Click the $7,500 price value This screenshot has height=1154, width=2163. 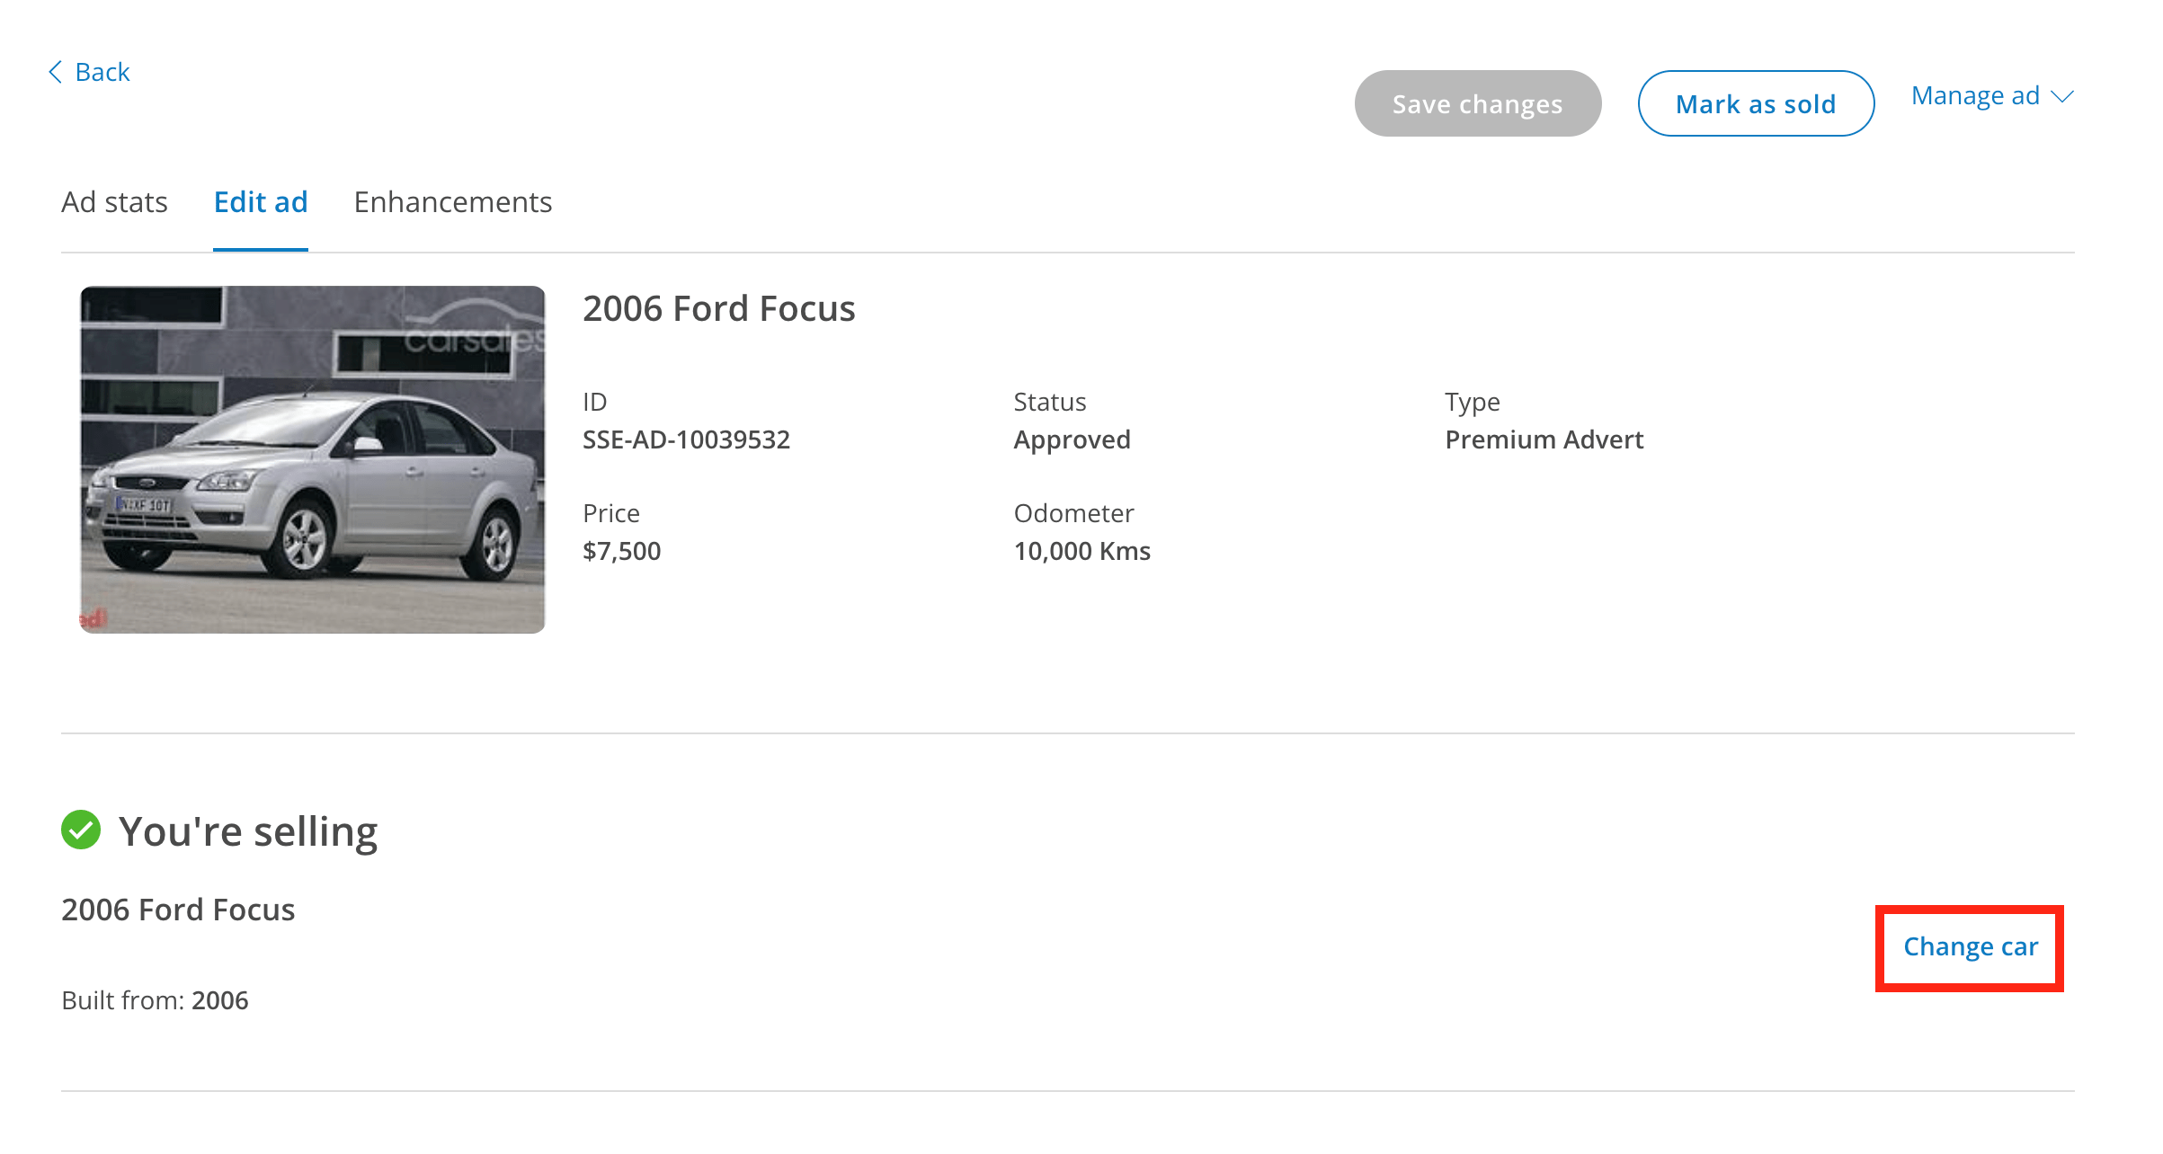tap(621, 551)
